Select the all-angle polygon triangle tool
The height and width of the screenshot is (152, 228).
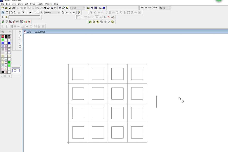tap(19, 12)
